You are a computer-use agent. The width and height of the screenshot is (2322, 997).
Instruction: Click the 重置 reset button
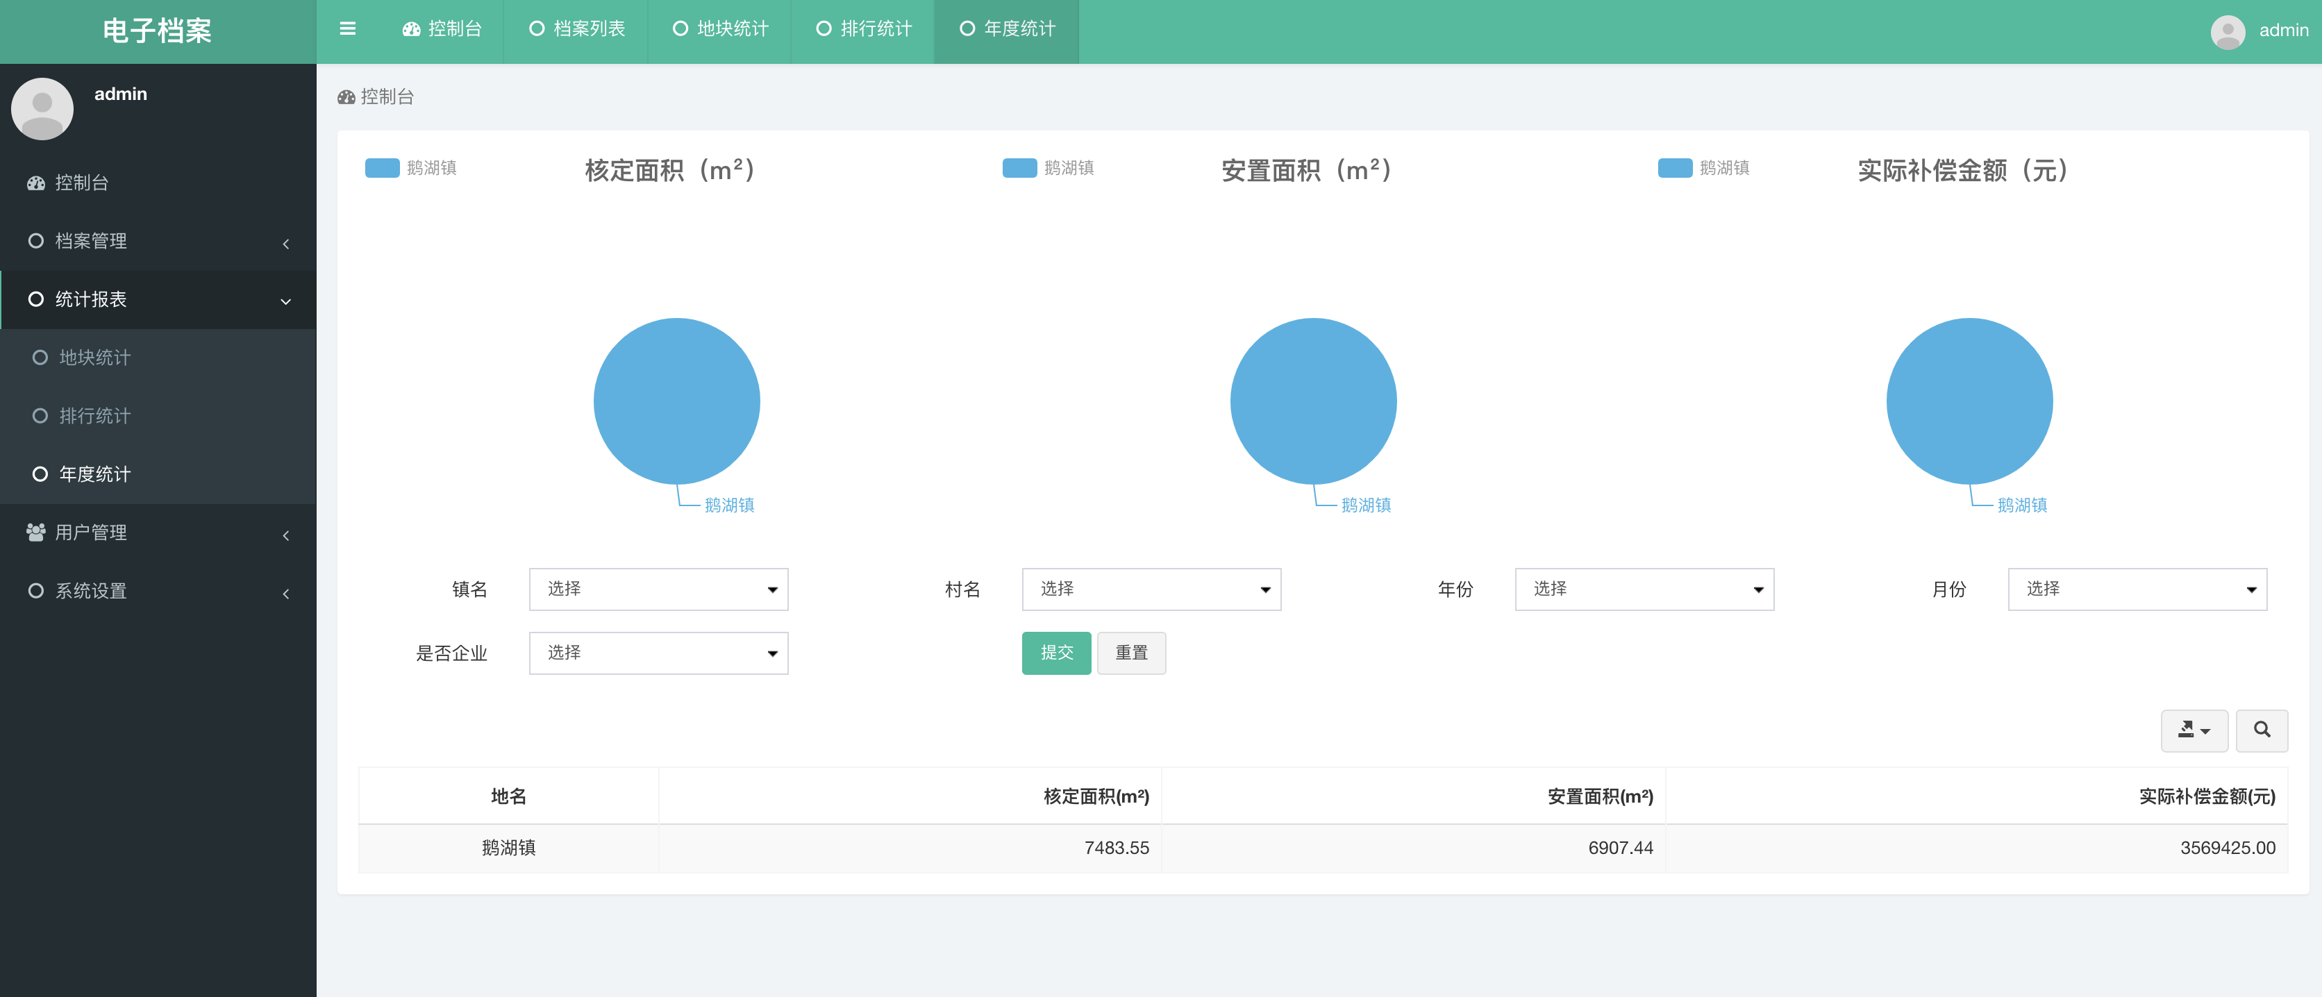[x=1131, y=653]
